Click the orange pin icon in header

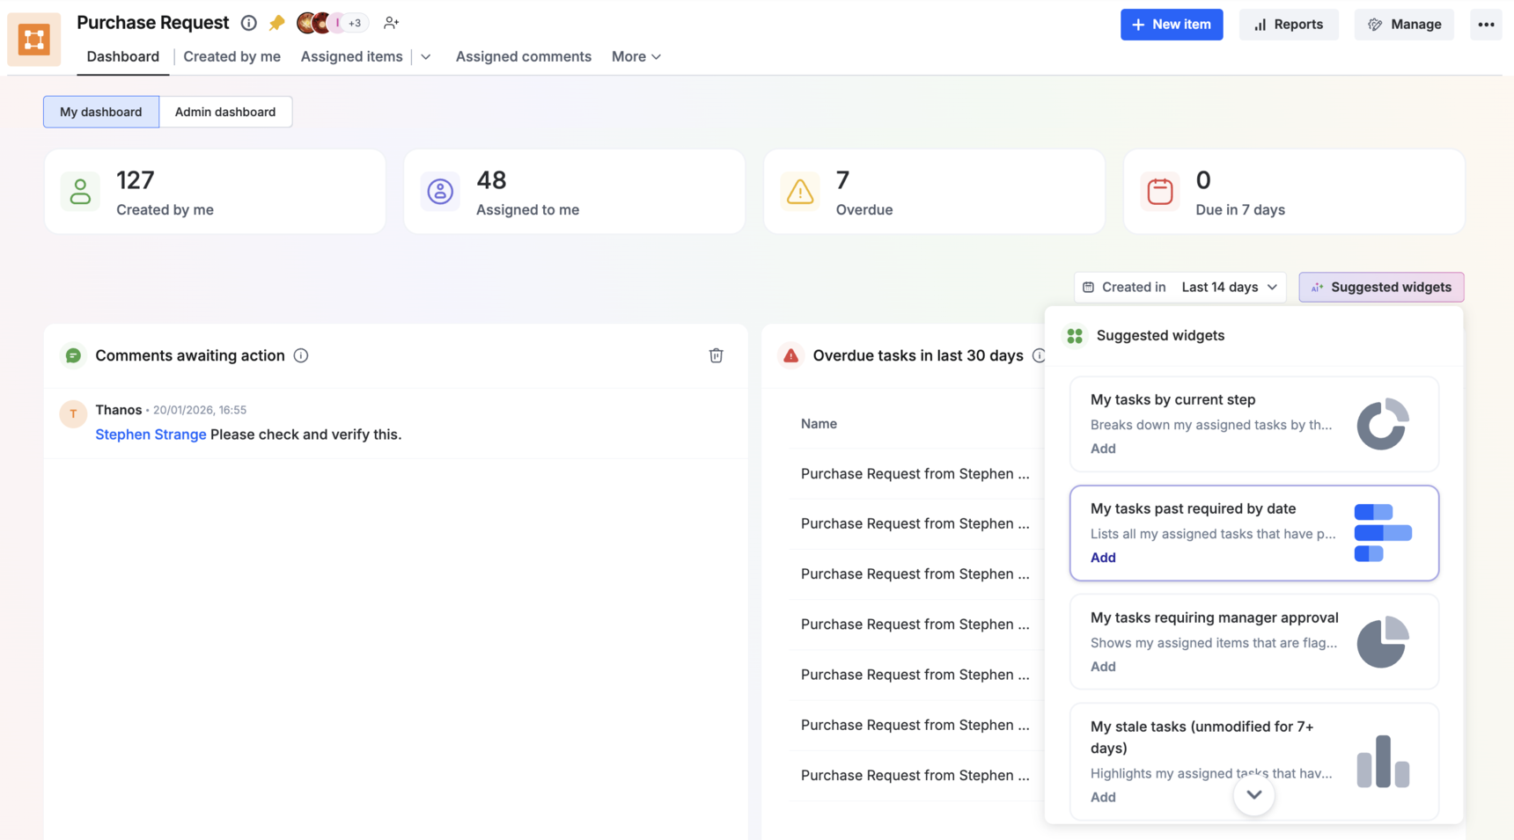pos(276,23)
